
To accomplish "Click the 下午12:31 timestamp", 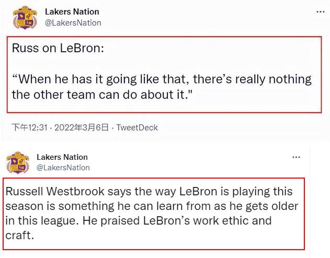I will click(x=30, y=127).
